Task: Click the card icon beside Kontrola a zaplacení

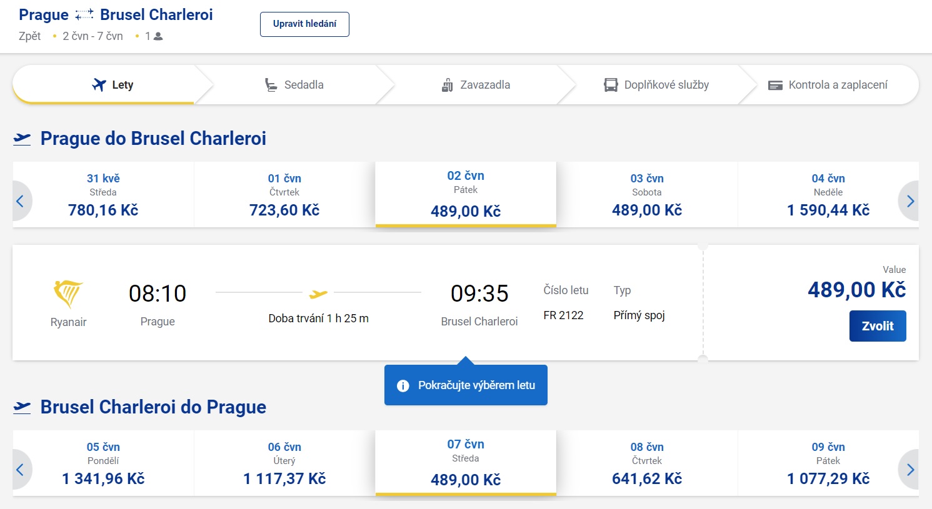Action: pos(775,86)
